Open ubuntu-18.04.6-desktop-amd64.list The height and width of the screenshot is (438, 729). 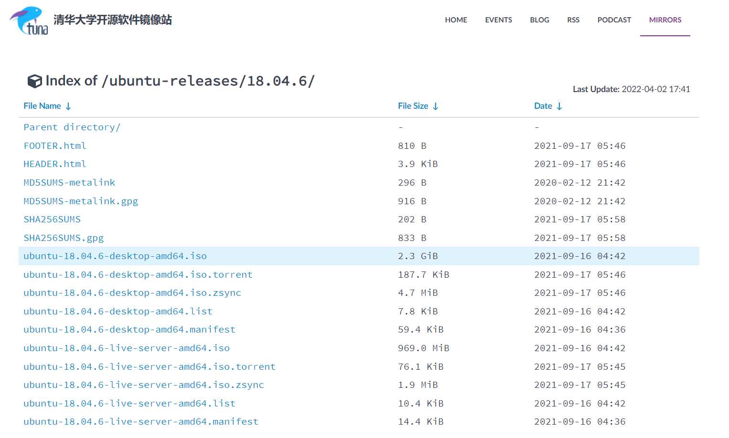[118, 312]
